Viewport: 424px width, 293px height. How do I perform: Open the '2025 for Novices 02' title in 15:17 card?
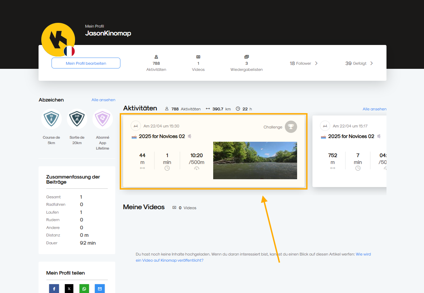[351, 136]
